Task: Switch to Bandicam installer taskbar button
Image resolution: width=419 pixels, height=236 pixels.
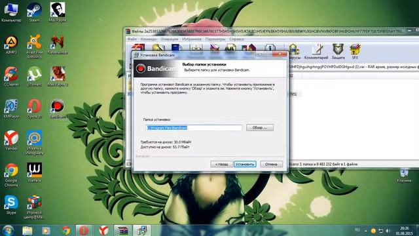Action: click(x=142, y=231)
